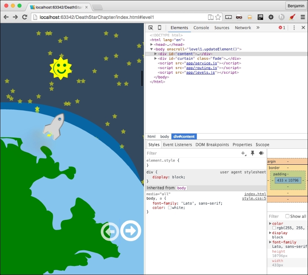Enable the Show all checkbox

tap(287, 216)
